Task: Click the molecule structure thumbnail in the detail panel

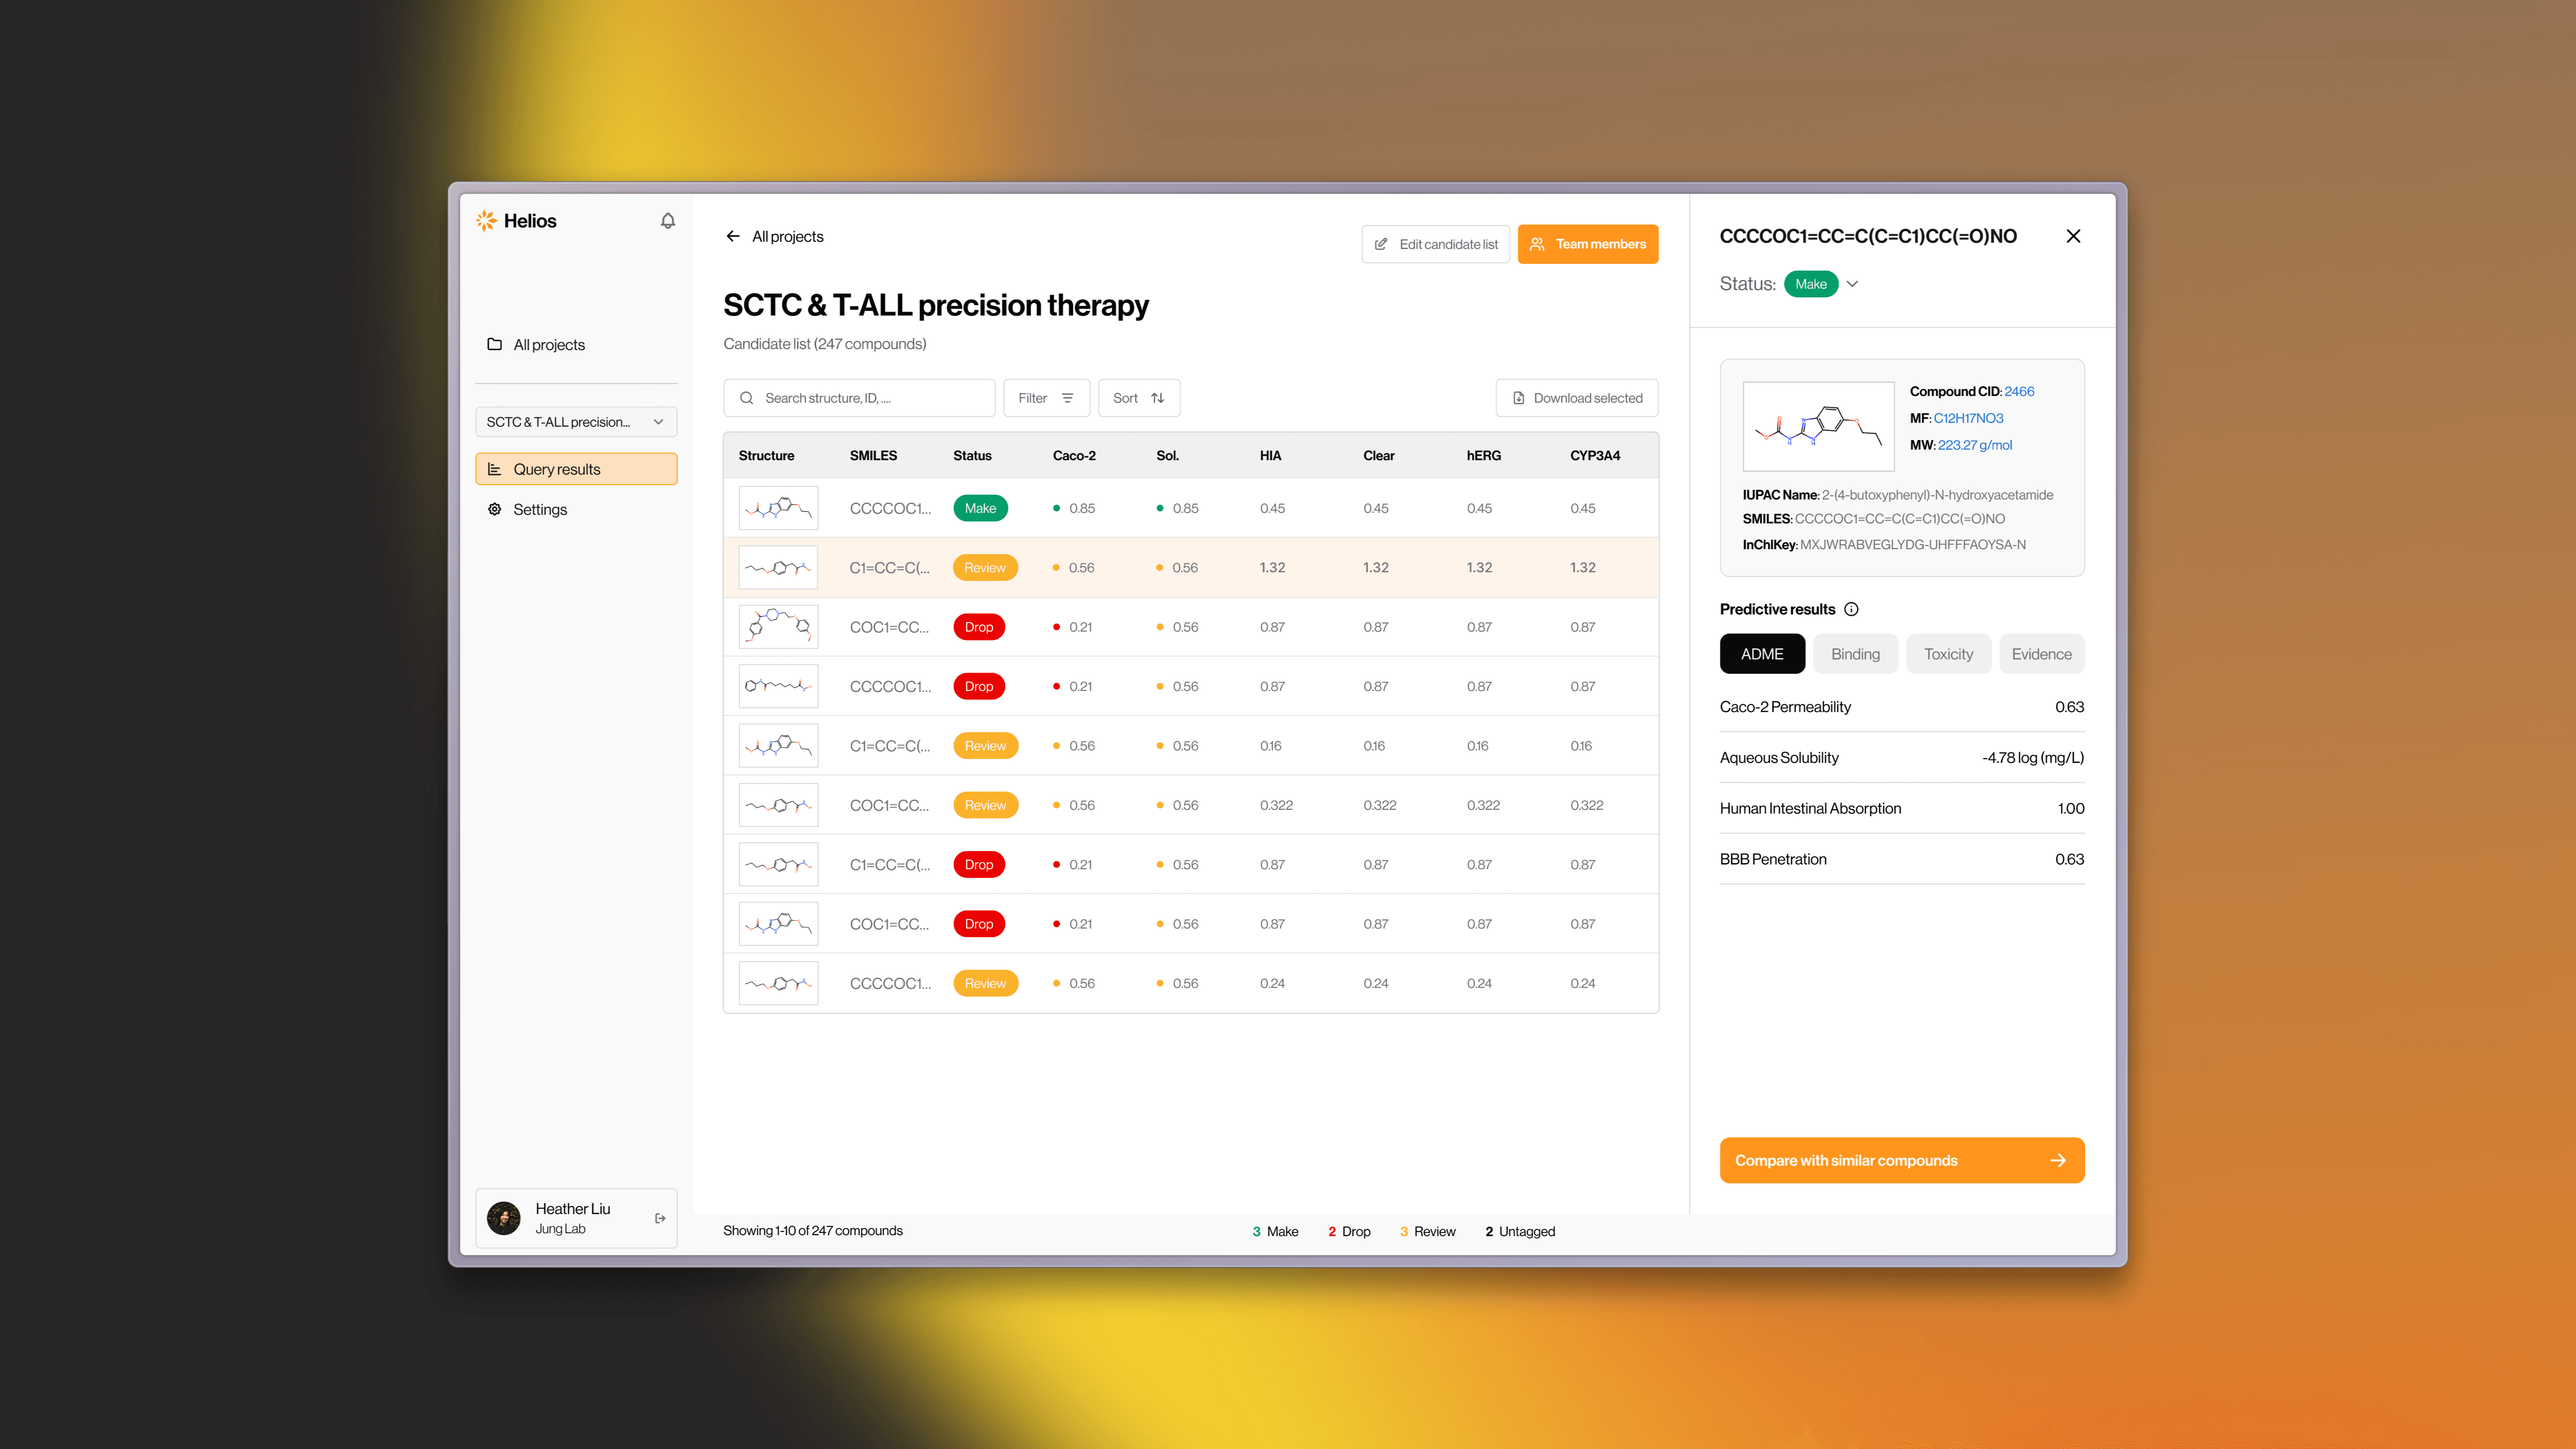Action: tap(1818, 426)
